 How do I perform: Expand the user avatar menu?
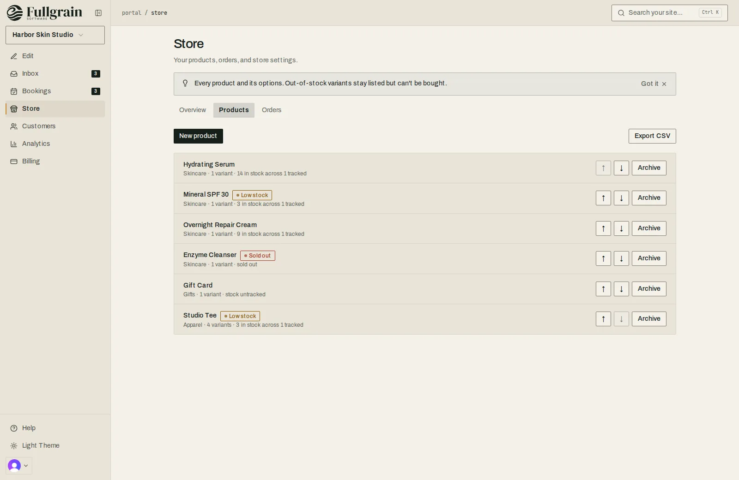pyautogui.click(x=19, y=466)
